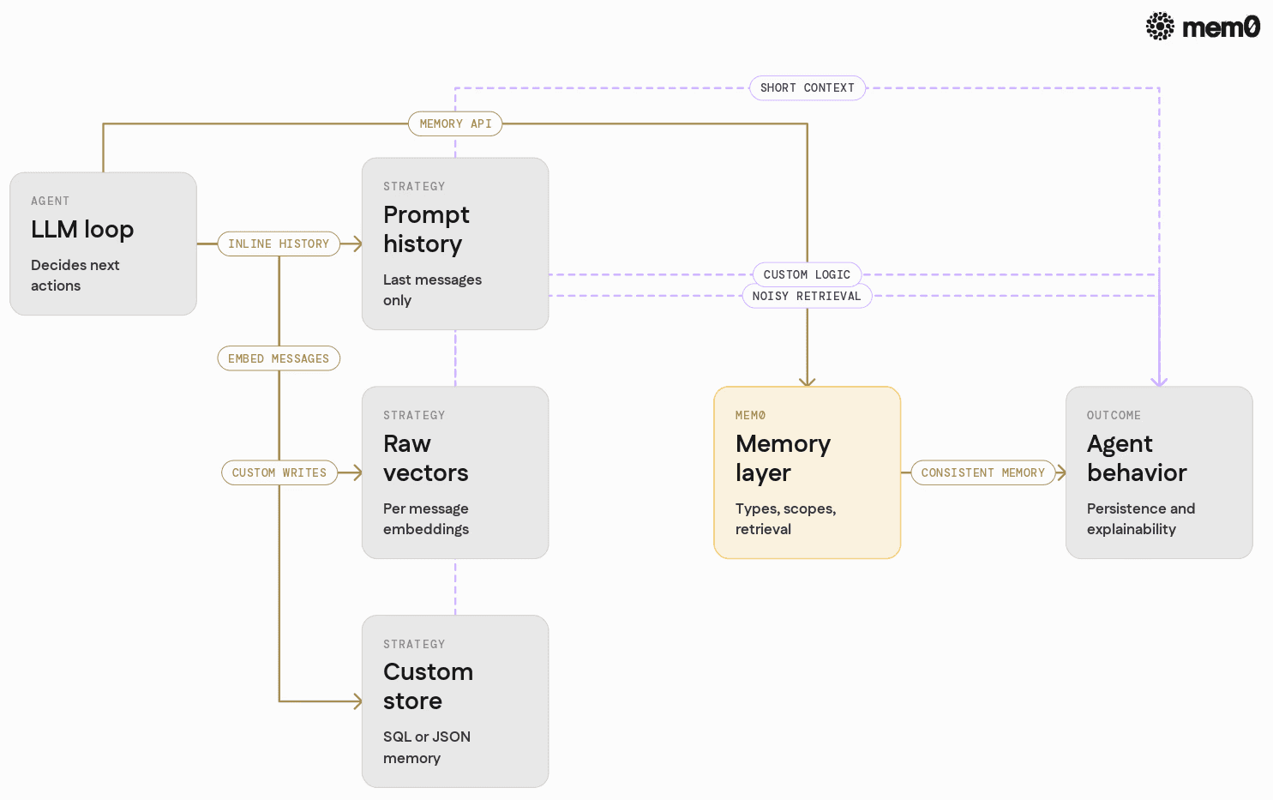Select the NOISY RETRIEVAL label
The image size is (1273, 800).
807,296
